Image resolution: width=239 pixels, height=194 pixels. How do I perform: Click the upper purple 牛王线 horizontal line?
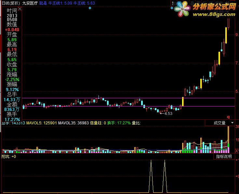pyautogui.click(x=128, y=98)
